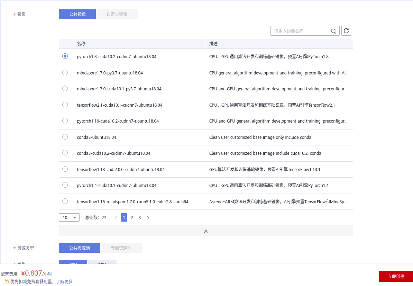Viewport: 413px width, 286px height.
Task: Go to next page of images
Action: pyautogui.click(x=148, y=218)
